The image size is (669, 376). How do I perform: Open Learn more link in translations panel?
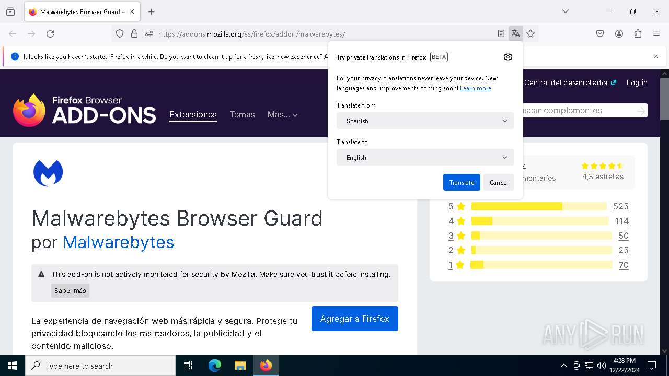476,88
